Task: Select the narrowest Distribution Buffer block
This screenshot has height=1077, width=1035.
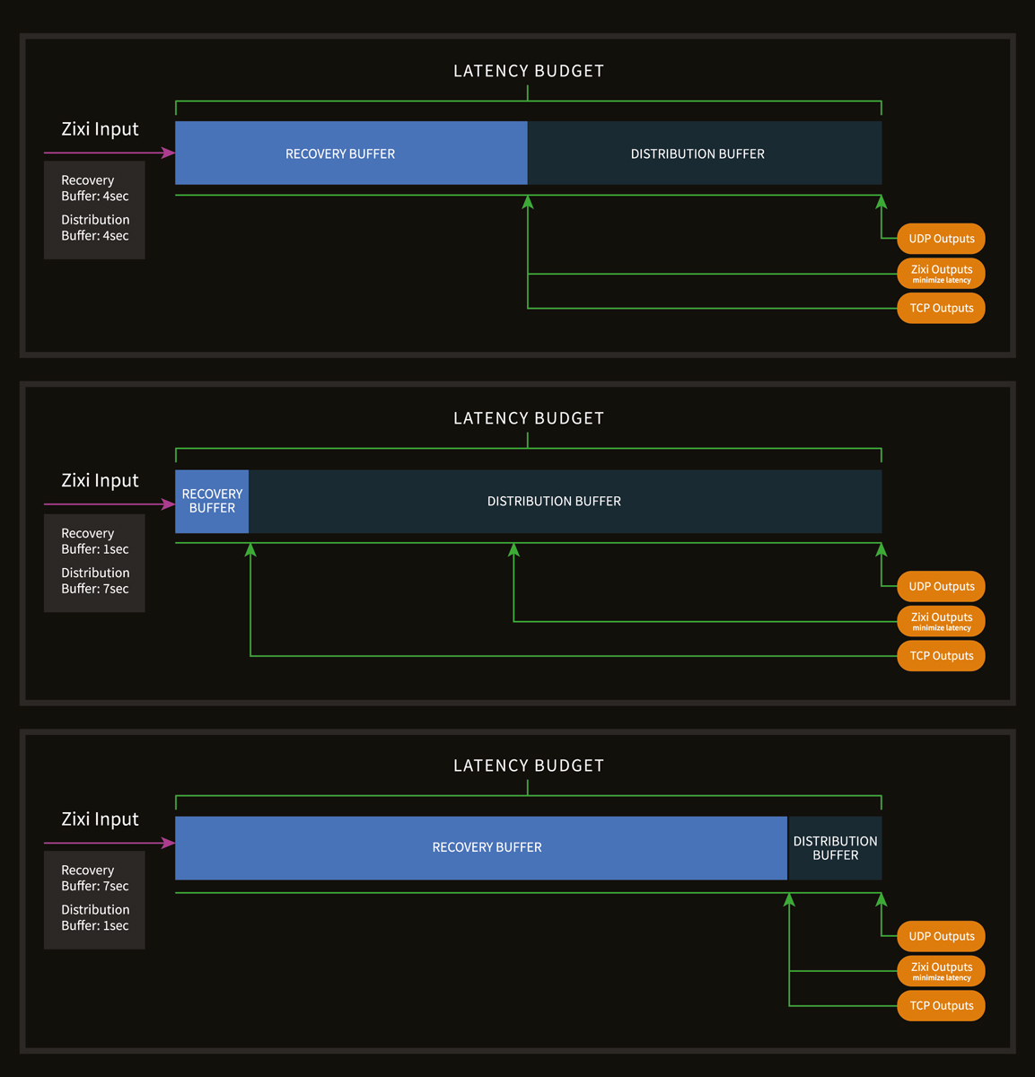Action: (x=835, y=847)
